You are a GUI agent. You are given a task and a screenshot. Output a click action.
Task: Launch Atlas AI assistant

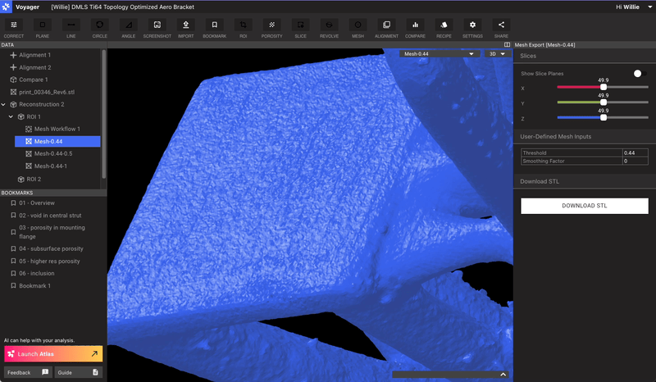coord(53,354)
